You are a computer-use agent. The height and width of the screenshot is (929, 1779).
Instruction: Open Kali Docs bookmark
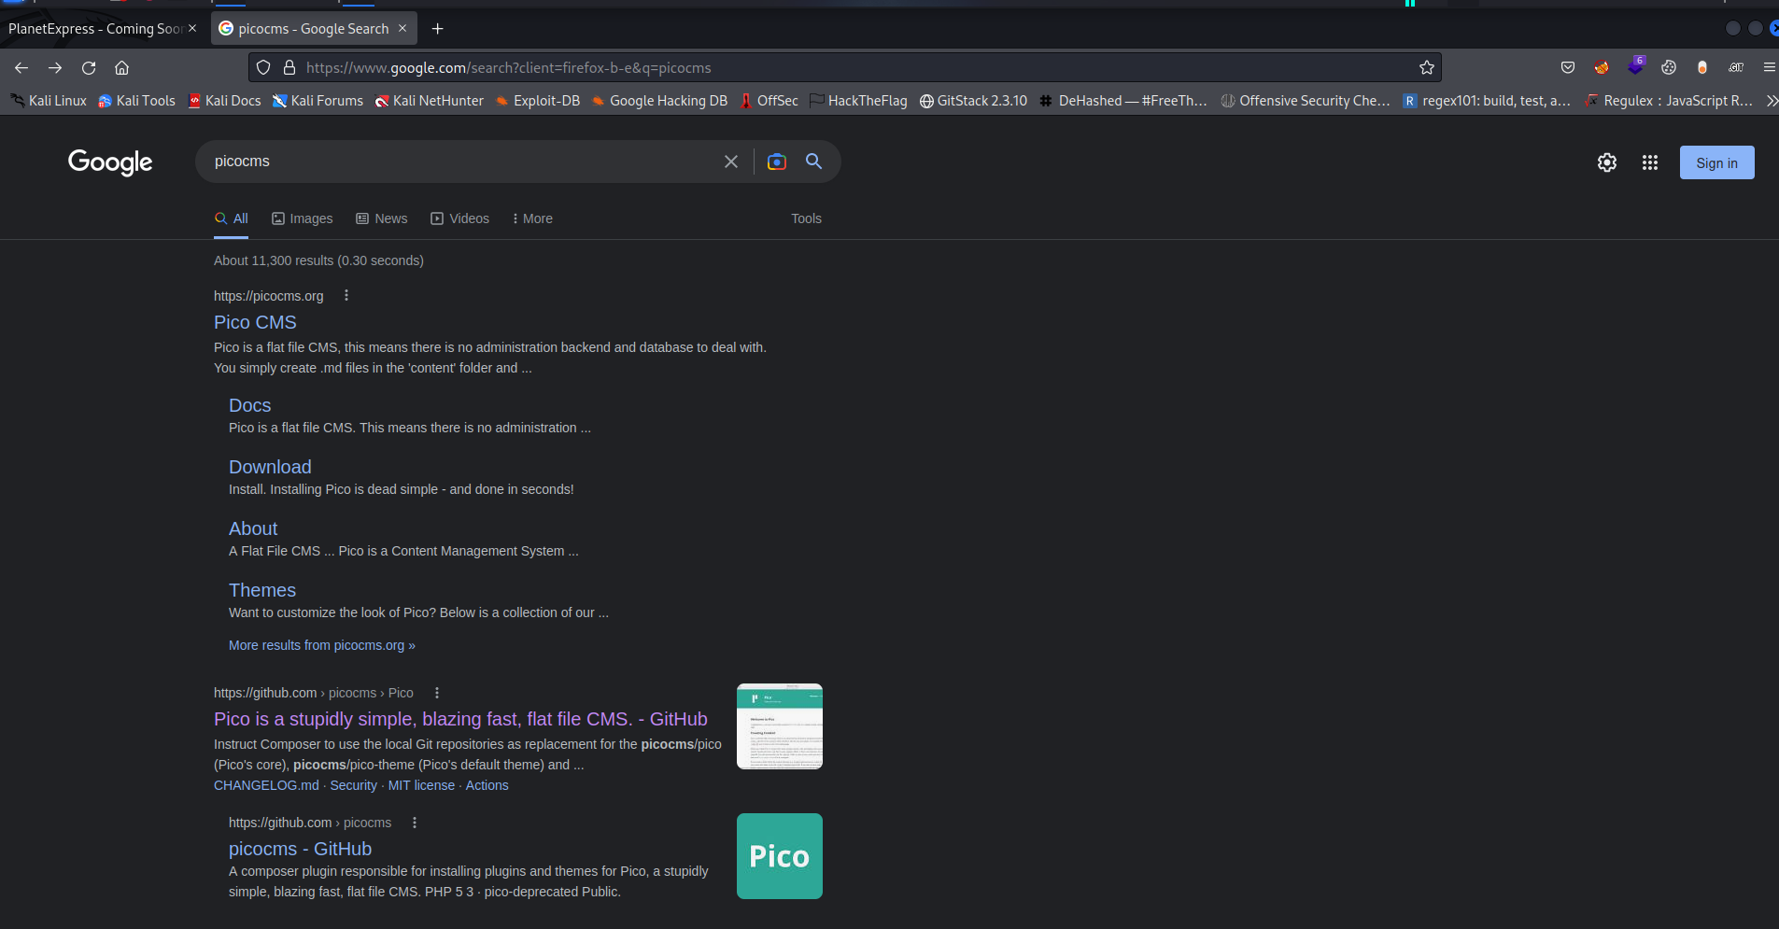[x=224, y=101]
